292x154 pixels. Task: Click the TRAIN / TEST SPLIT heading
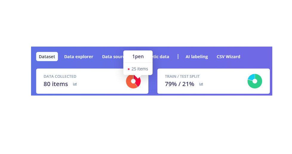[182, 77]
